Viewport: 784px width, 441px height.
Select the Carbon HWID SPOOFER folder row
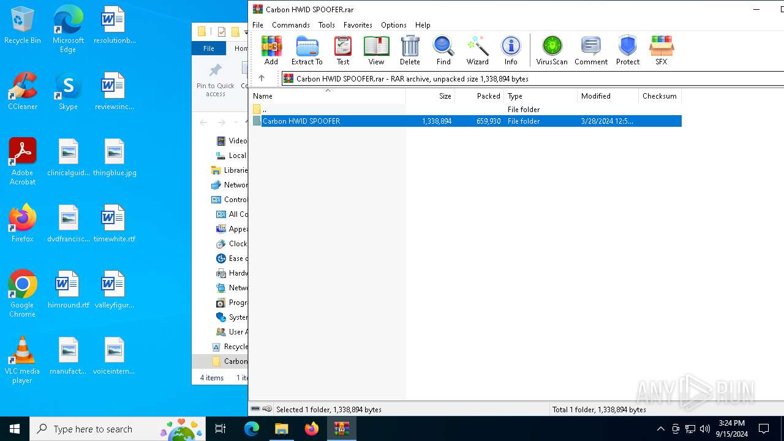tap(466, 121)
